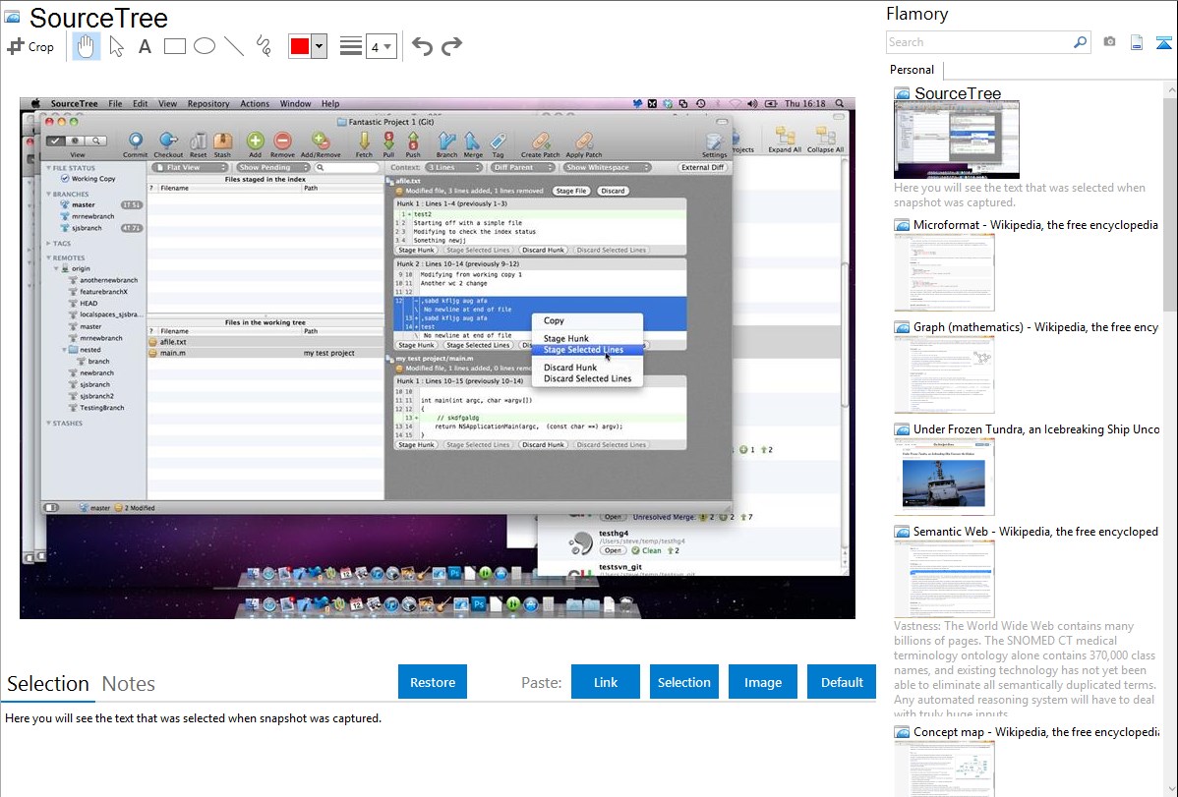
Task: Open the Show Whitespace dropdown in SourceTree
Action: 605,167
